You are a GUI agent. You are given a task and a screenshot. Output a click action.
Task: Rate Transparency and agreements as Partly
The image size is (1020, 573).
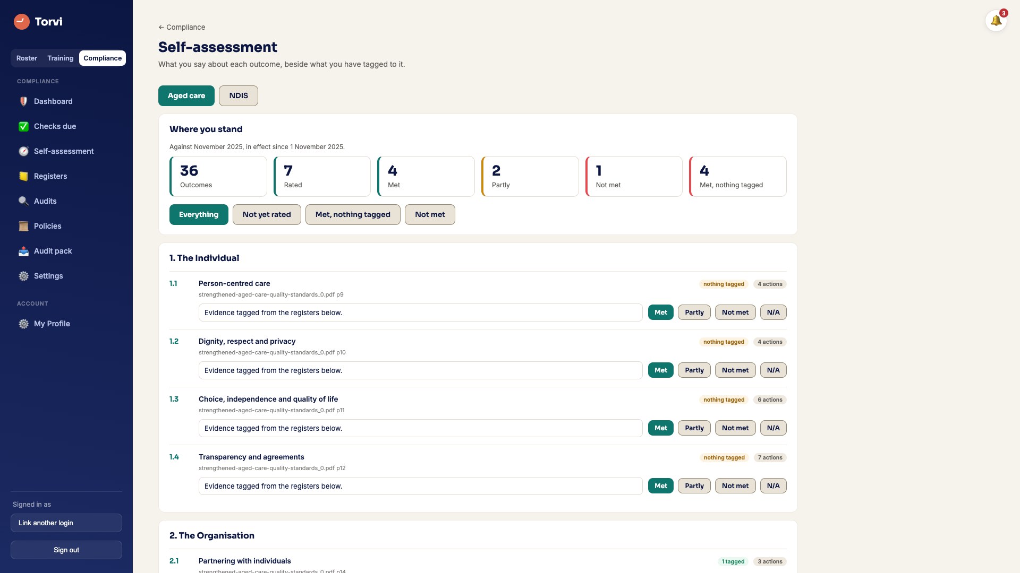(x=694, y=486)
